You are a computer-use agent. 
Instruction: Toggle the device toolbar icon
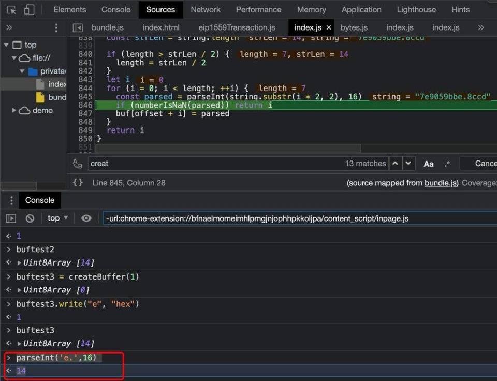coord(29,10)
